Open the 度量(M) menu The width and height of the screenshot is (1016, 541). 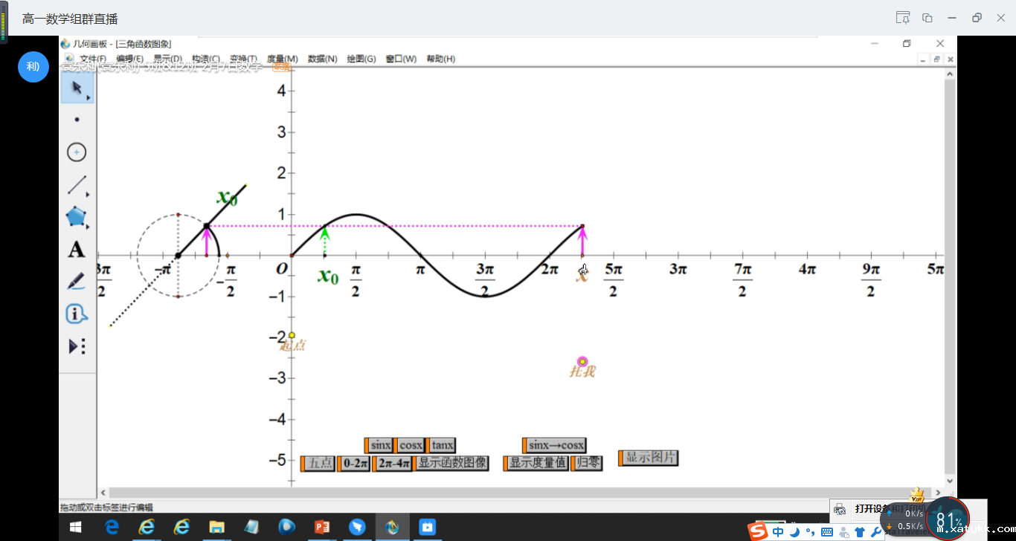click(x=282, y=59)
